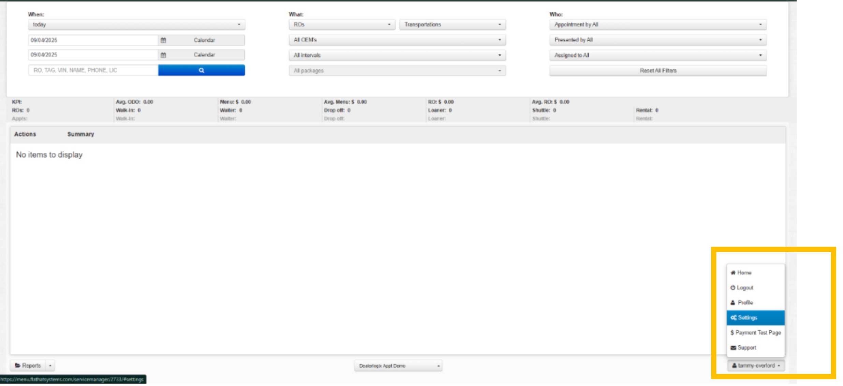The width and height of the screenshot is (843, 386).
Task: Toggle the tammy-overlord user menu
Action: [x=755, y=366]
